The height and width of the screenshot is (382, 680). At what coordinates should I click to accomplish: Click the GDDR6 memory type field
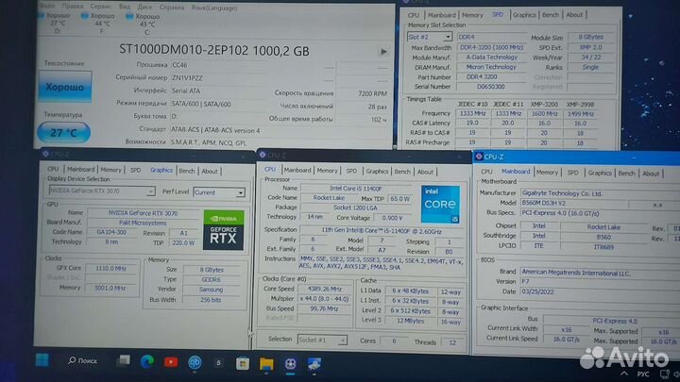point(212,279)
